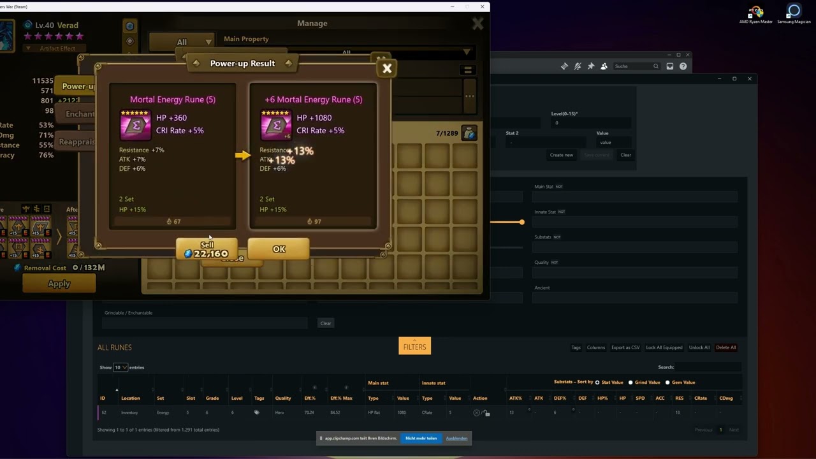This screenshot has width=816, height=459.
Task: Click the magnifier icon in Suche field
Action: 655,66
